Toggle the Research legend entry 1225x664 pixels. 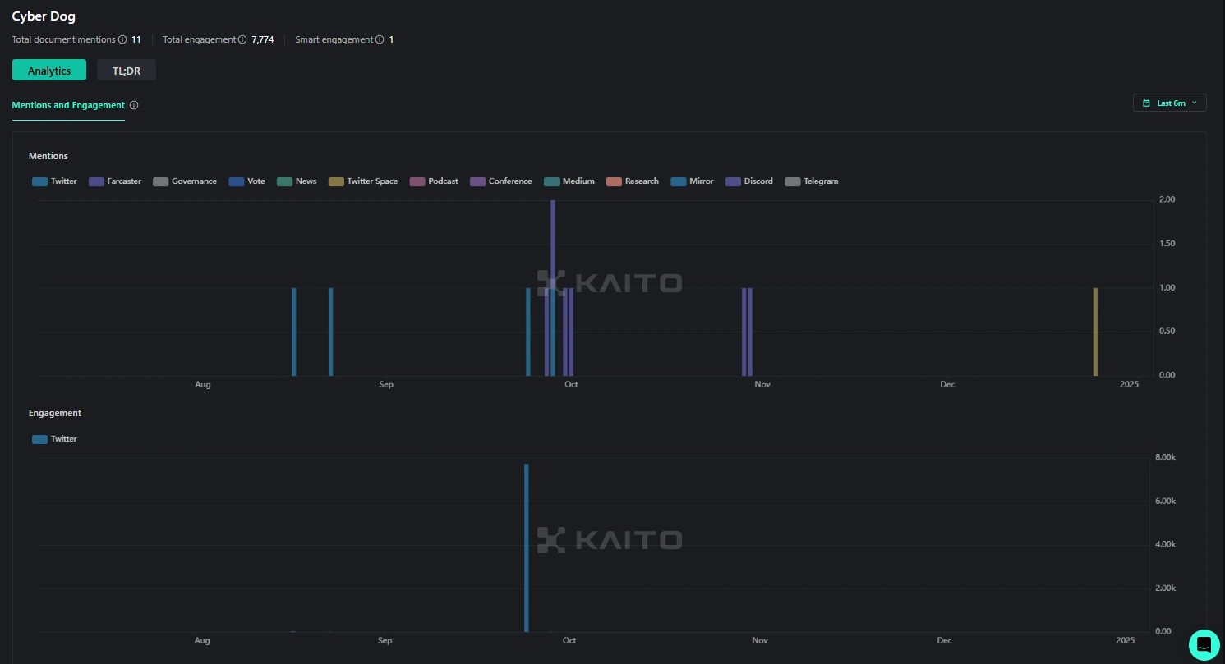pyautogui.click(x=633, y=181)
